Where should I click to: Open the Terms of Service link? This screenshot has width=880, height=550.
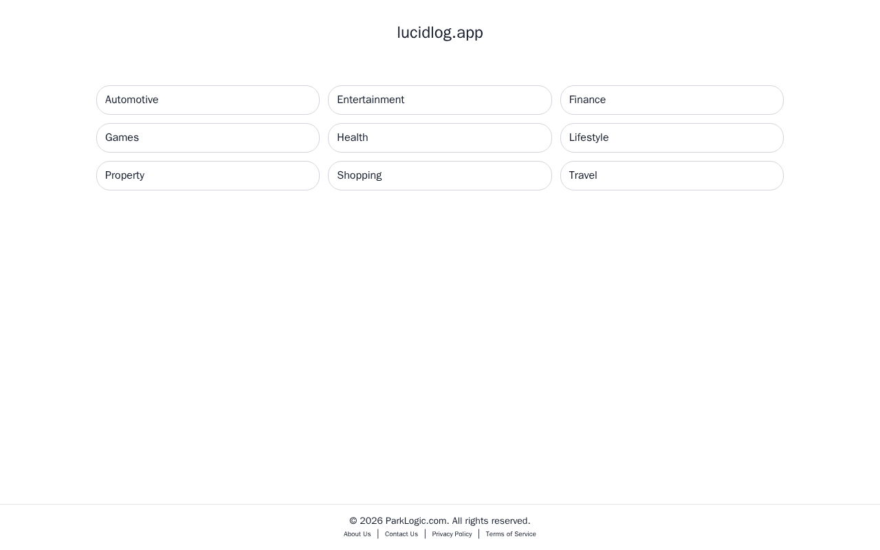pyautogui.click(x=511, y=534)
